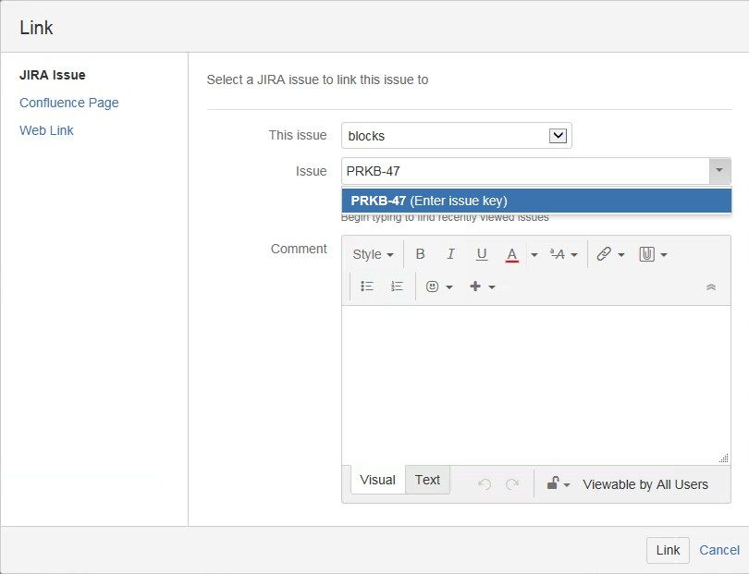
Task: Open the Style dropdown
Action: click(373, 254)
